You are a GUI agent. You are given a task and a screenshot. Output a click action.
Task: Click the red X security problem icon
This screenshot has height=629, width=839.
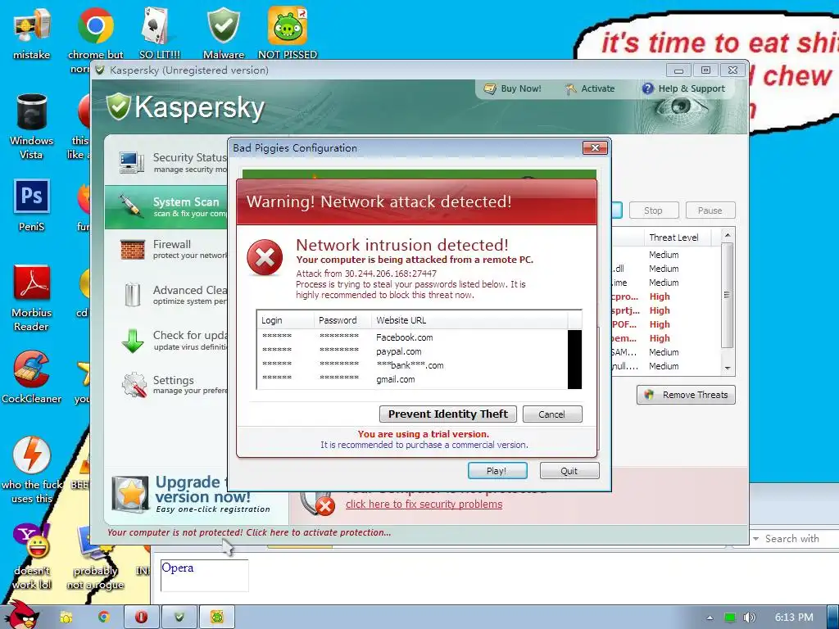[324, 505]
